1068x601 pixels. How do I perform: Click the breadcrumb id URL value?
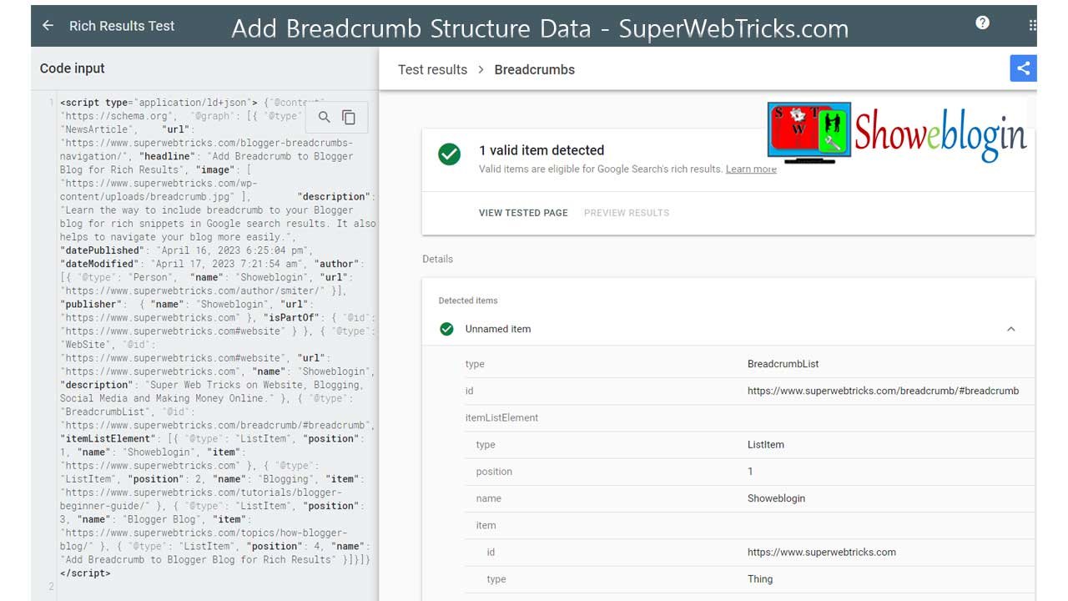click(883, 391)
